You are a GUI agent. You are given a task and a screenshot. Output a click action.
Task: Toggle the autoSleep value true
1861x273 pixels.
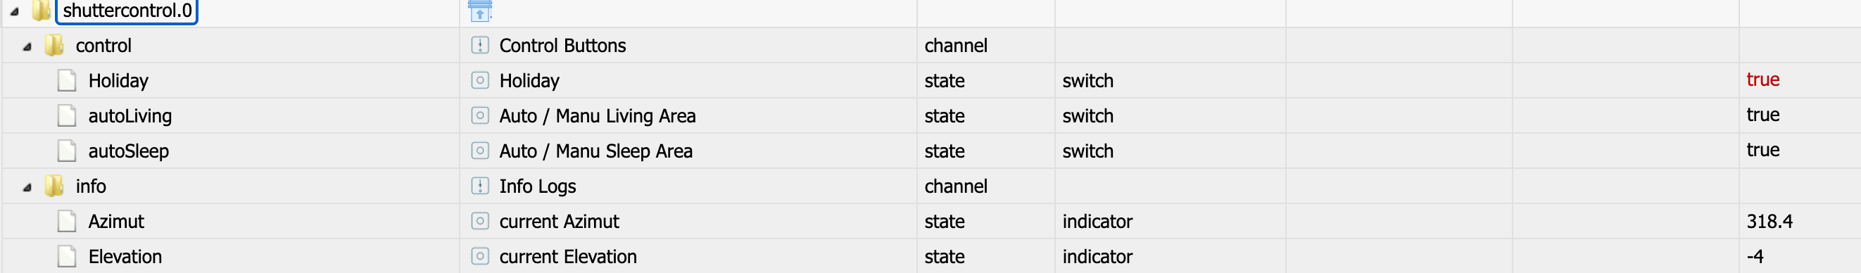[1762, 151]
